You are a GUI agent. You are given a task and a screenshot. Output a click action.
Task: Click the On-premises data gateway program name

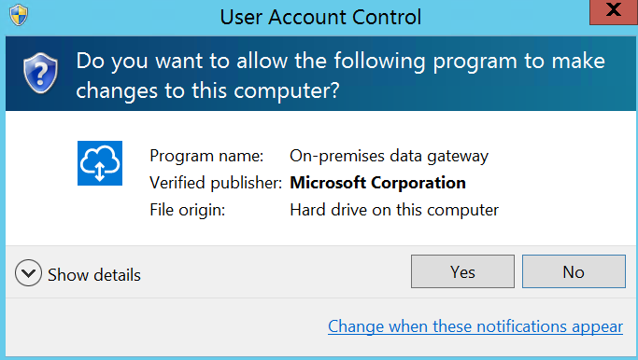tap(389, 156)
